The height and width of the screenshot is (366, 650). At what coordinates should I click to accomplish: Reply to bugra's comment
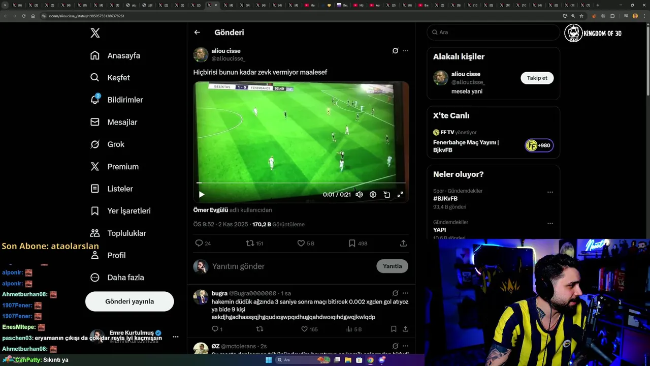[x=217, y=329]
